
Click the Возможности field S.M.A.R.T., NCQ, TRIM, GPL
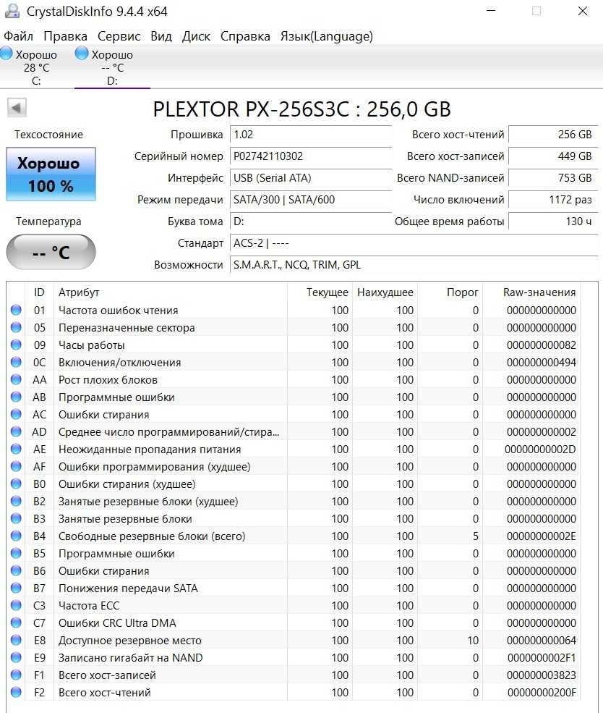tap(414, 265)
